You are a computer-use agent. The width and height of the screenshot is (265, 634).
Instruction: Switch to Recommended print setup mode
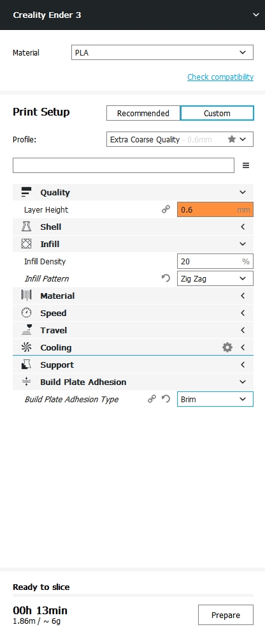coord(143,113)
